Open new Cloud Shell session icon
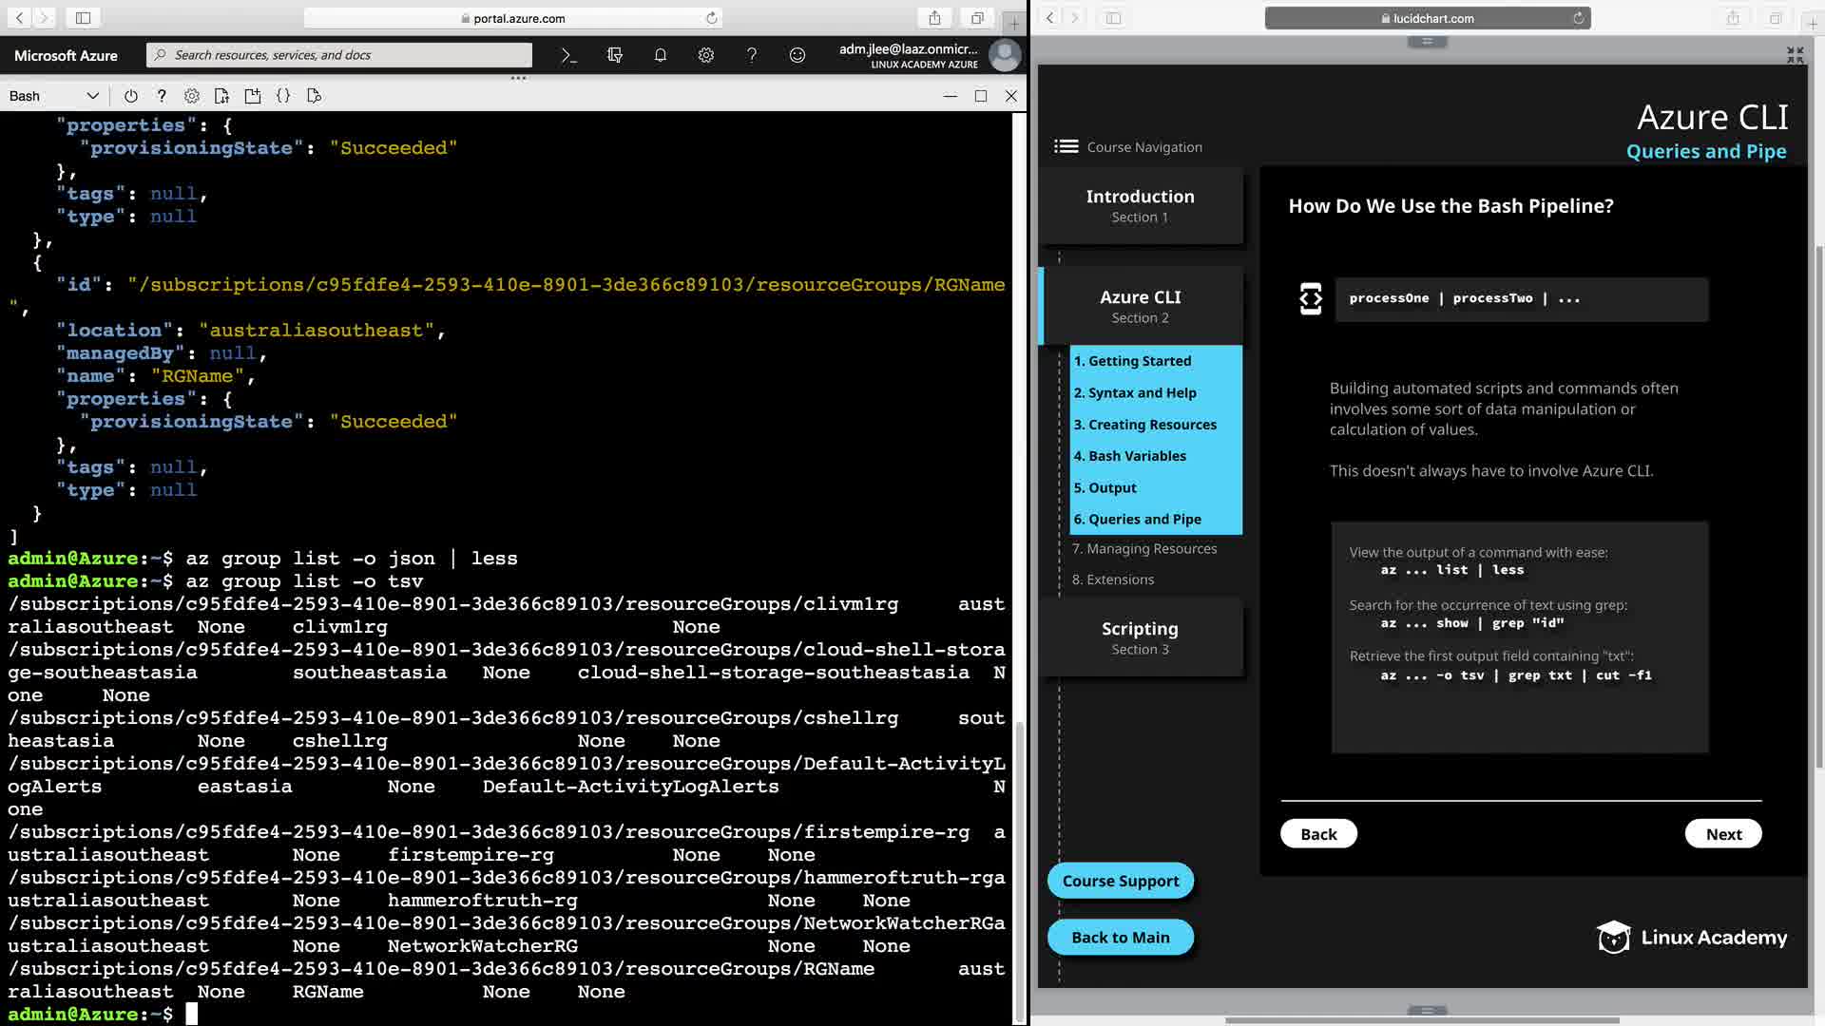The image size is (1825, 1026). [253, 96]
